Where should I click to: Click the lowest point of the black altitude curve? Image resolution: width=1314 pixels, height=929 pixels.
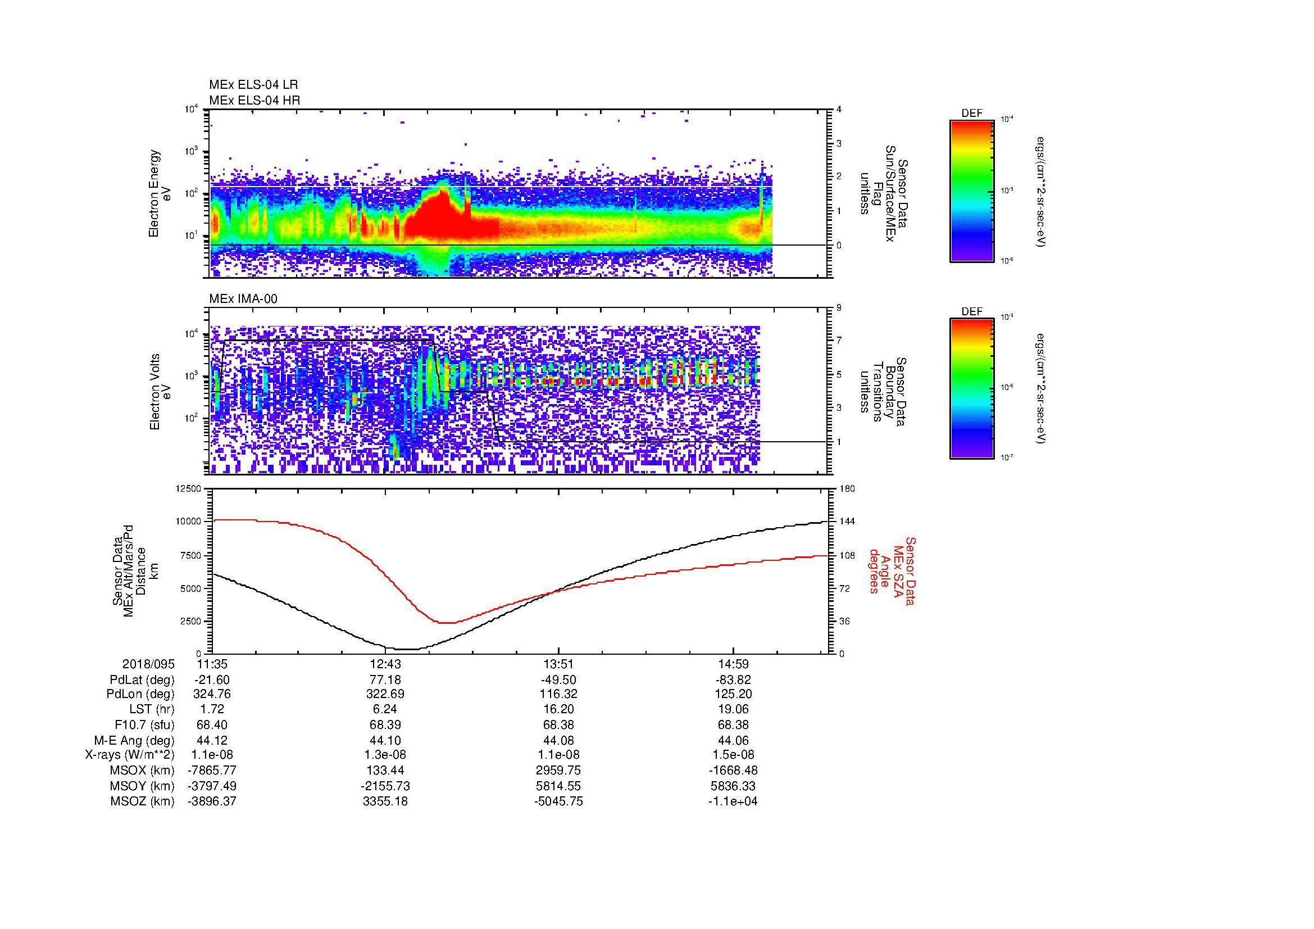coord(407,649)
